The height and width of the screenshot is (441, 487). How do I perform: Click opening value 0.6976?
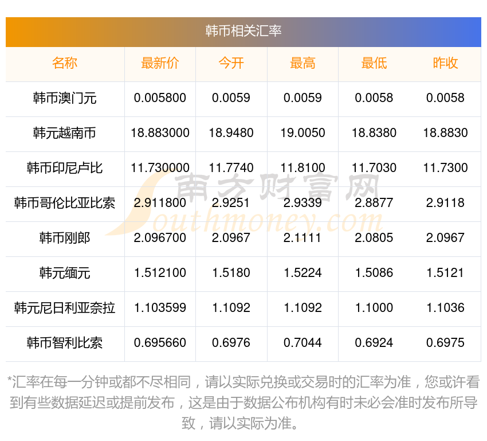point(231,343)
